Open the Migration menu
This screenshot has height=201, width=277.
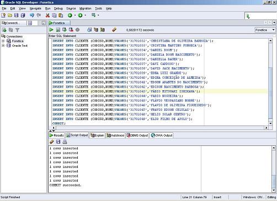tap(86, 8)
